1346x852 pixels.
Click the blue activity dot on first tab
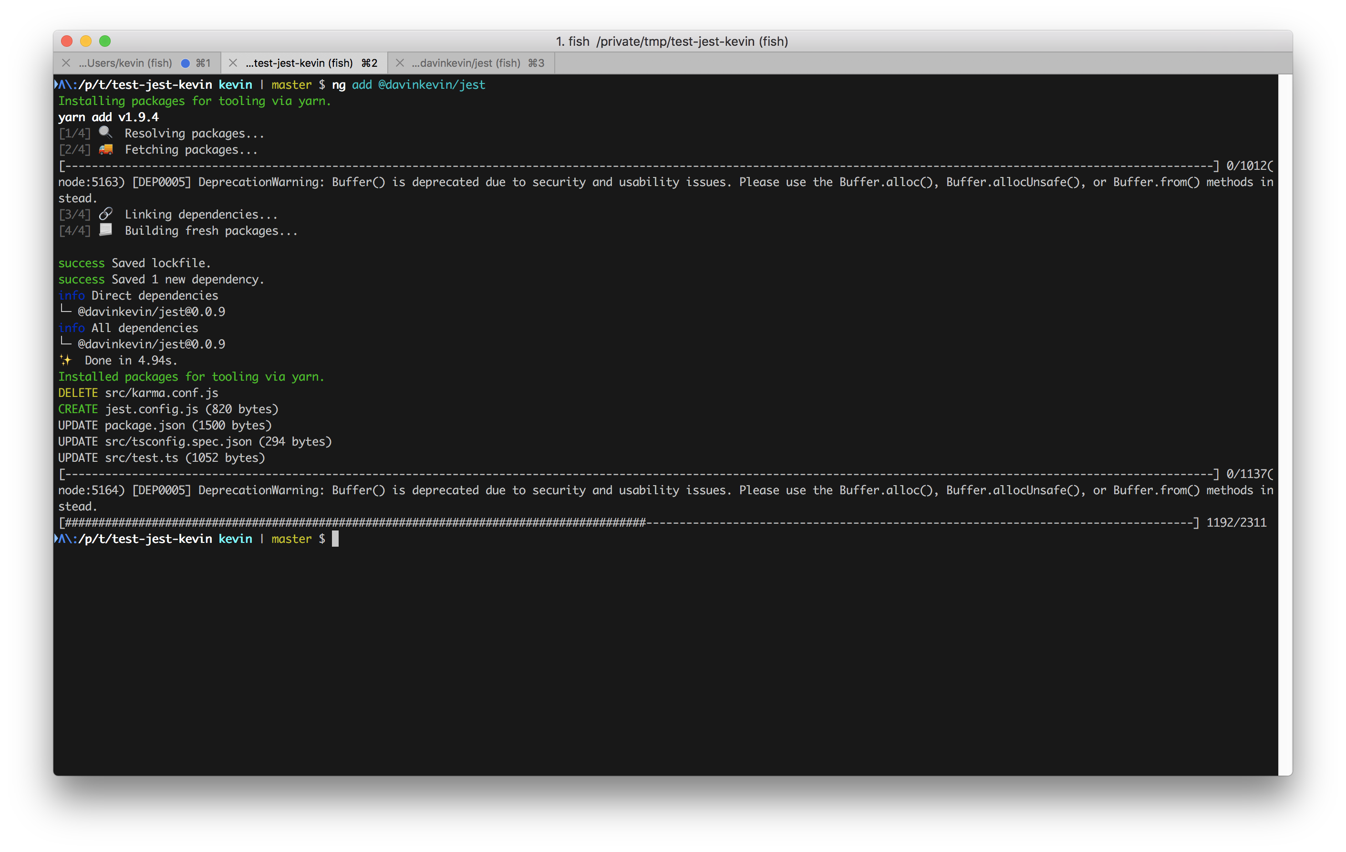[x=186, y=63]
